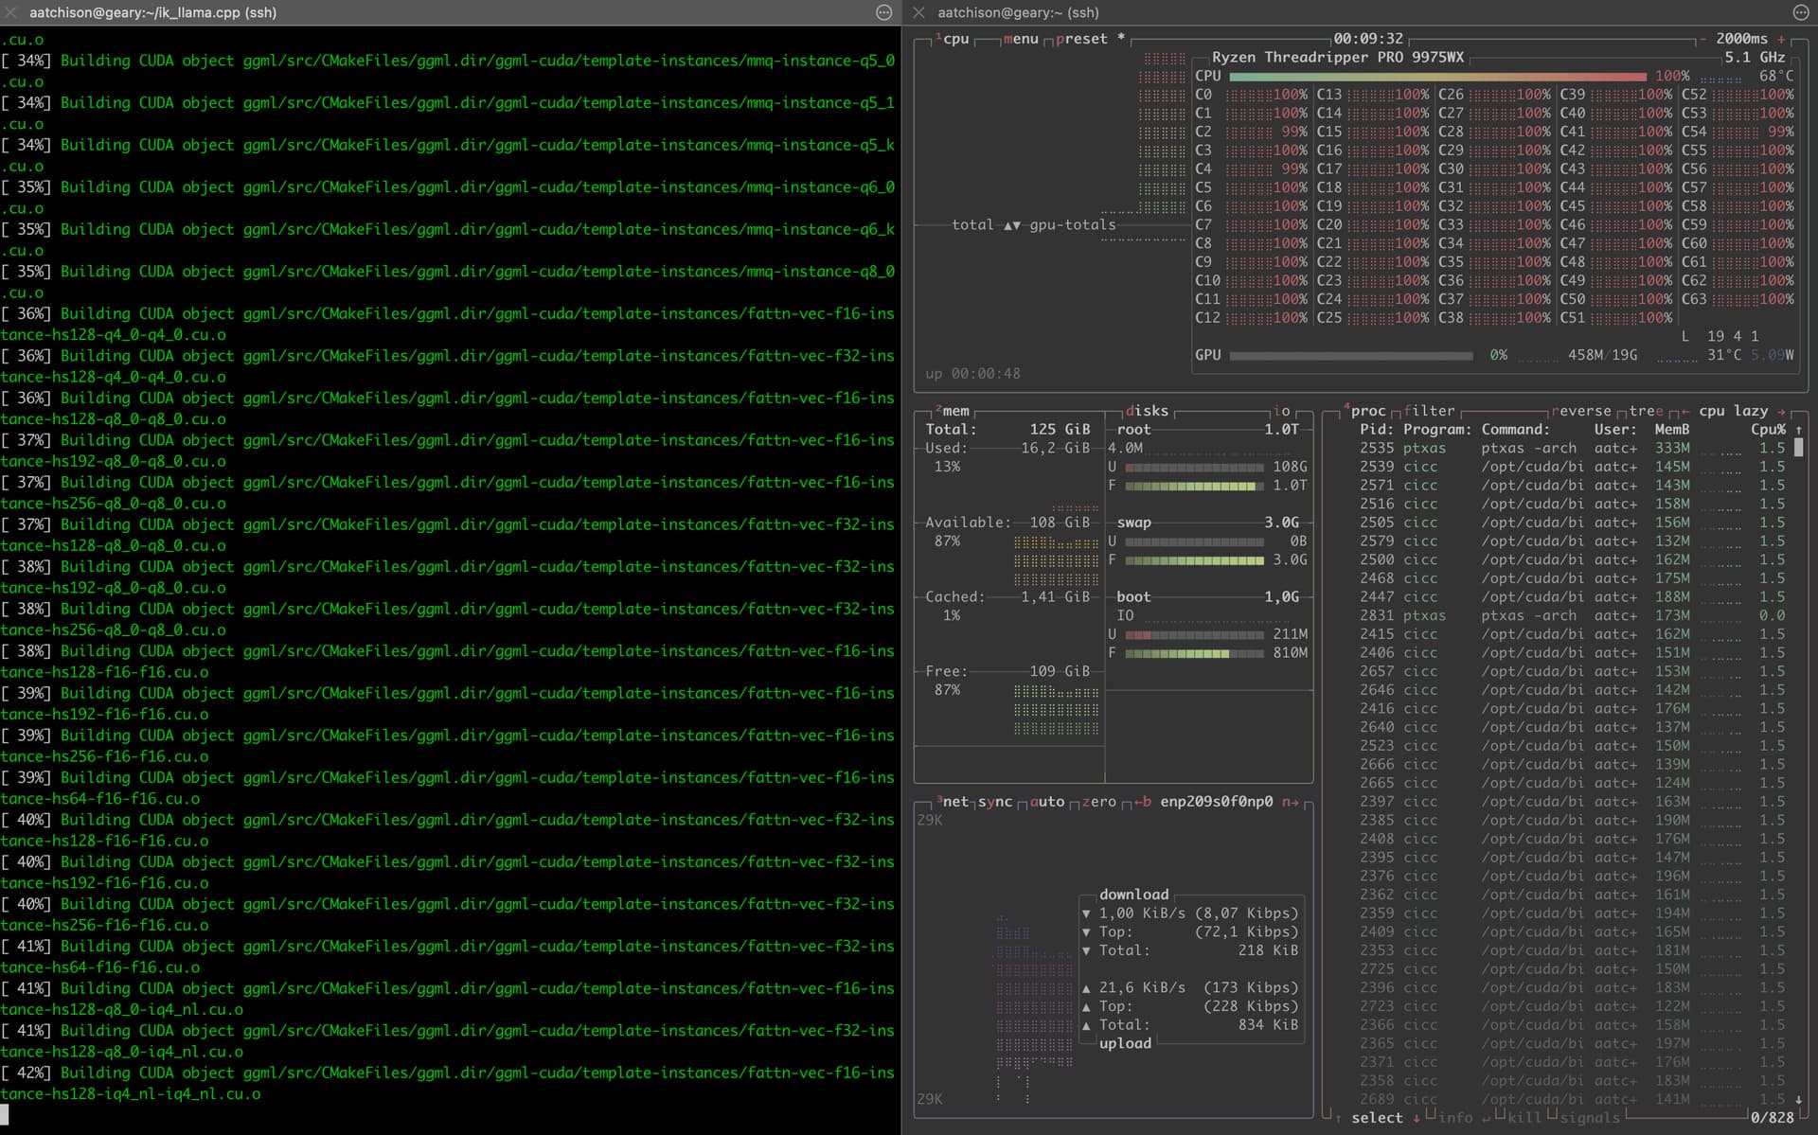Click the Pid: column header
Screen dimensions: 1818x1135
[1377, 430]
